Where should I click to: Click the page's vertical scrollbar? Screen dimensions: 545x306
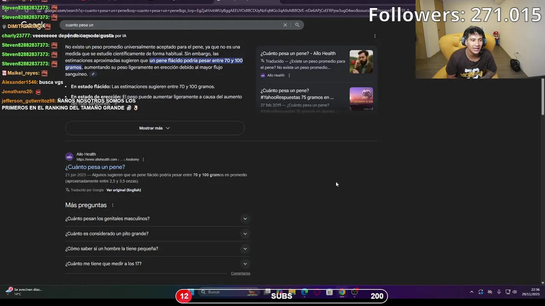(543, 96)
